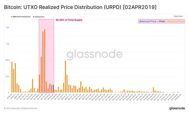Click the Balanced Price label in the legend box
The height and width of the screenshot is (114, 189).
coord(148,21)
